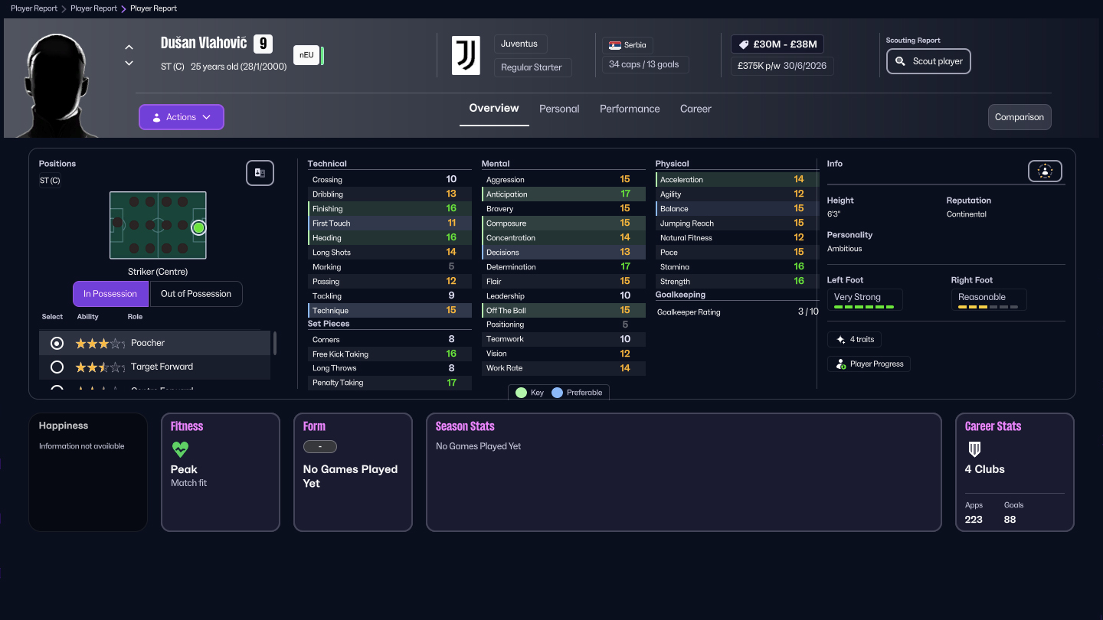Click the Juventus club badge
The width and height of the screenshot is (1103, 620).
[466, 55]
